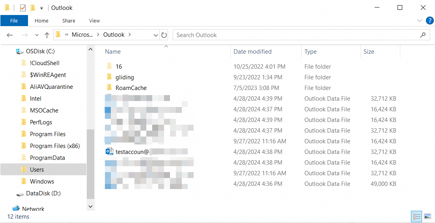Image resolution: width=435 pixels, height=223 pixels.
Task: Expand the ribbon with the chevron
Action: tap(419, 21)
